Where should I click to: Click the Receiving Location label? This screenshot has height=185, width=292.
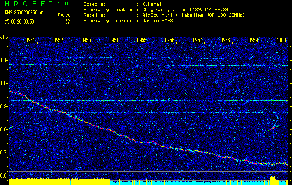point(109,10)
